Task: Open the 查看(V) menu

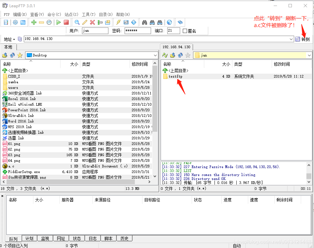Action: coord(37,15)
